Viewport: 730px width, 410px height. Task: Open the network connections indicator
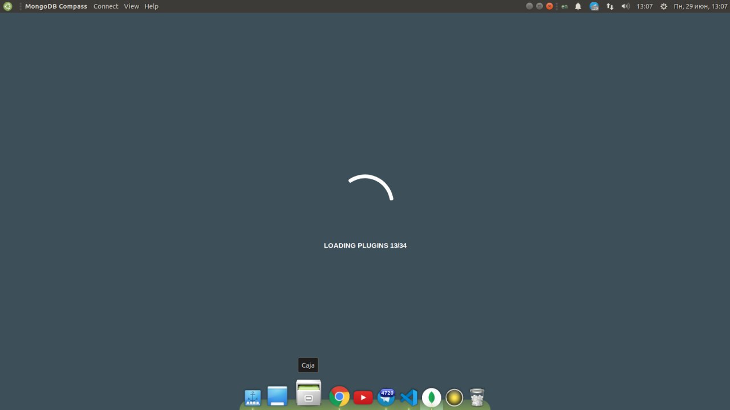[610, 6]
